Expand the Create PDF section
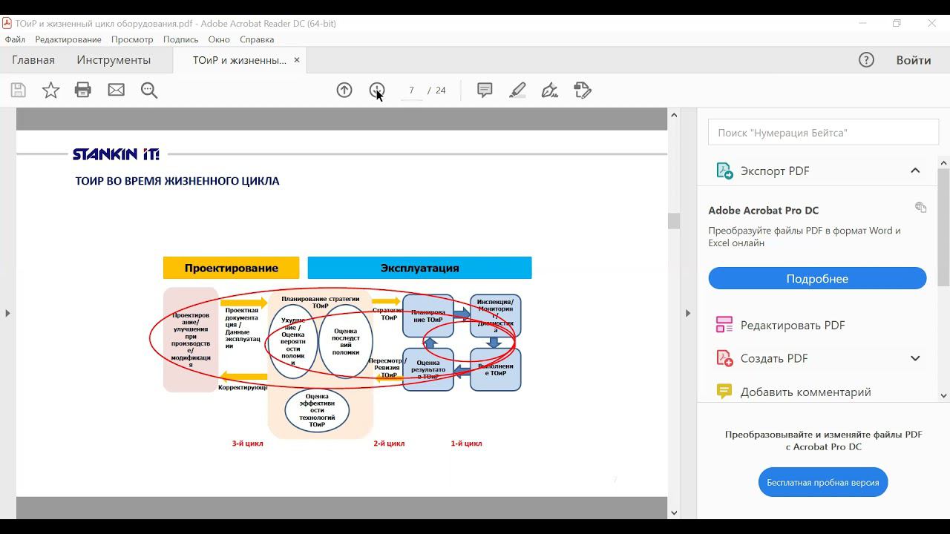The width and height of the screenshot is (950, 534). (915, 358)
